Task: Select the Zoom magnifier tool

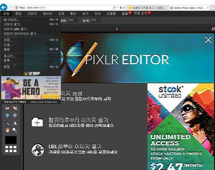Action: click(15, 130)
